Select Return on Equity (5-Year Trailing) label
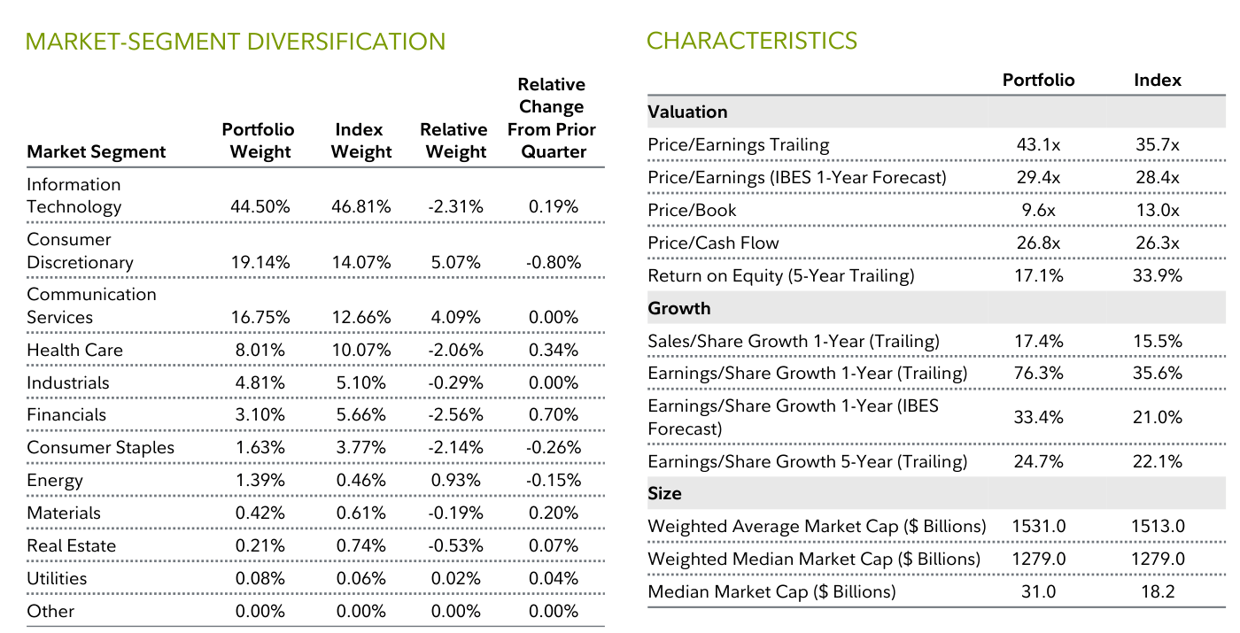 click(780, 276)
